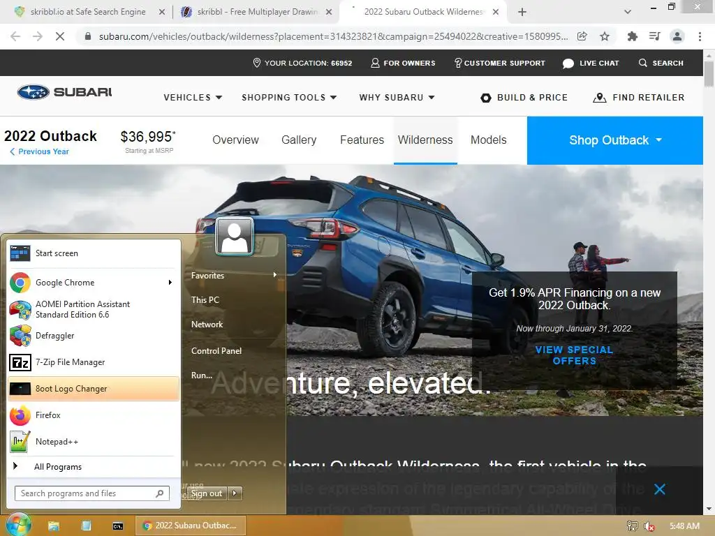The height and width of the screenshot is (536, 715).
Task: Expand the Shop Outback dropdown
Action: pyautogui.click(x=614, y=140)
